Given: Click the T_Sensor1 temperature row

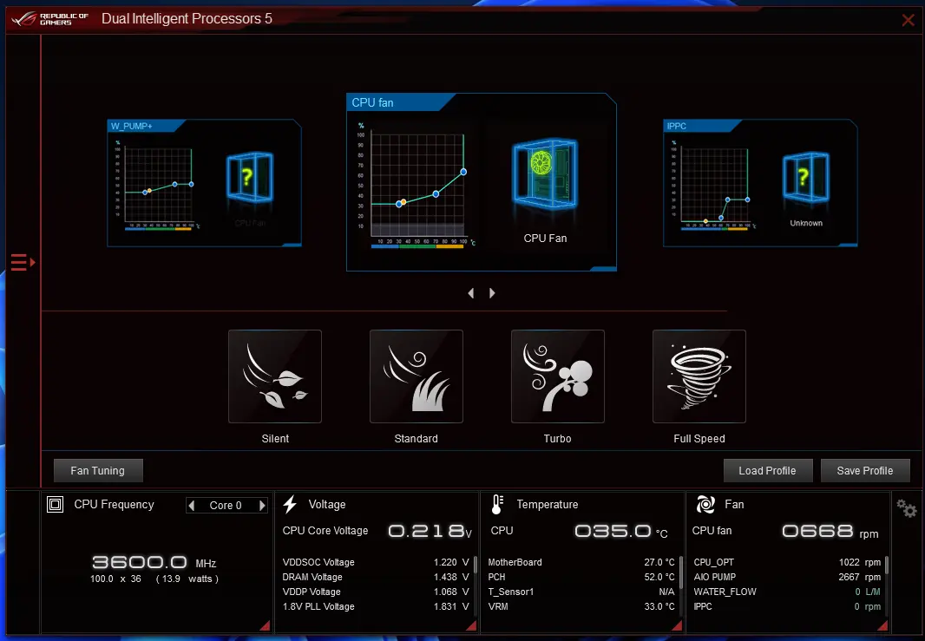Looking at the screenshot, I should 581,592.
